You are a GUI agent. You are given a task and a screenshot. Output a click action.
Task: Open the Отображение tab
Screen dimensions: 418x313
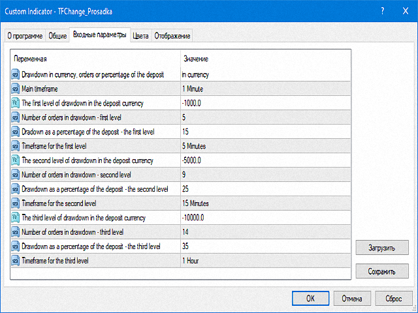pos(172,36)
